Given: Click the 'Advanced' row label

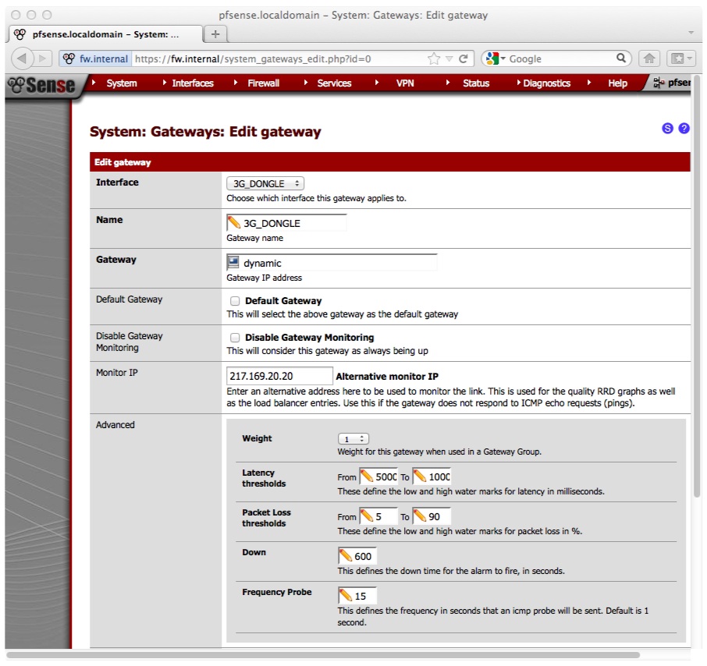Looking at the screenshot, I should (x=115, y=425).
